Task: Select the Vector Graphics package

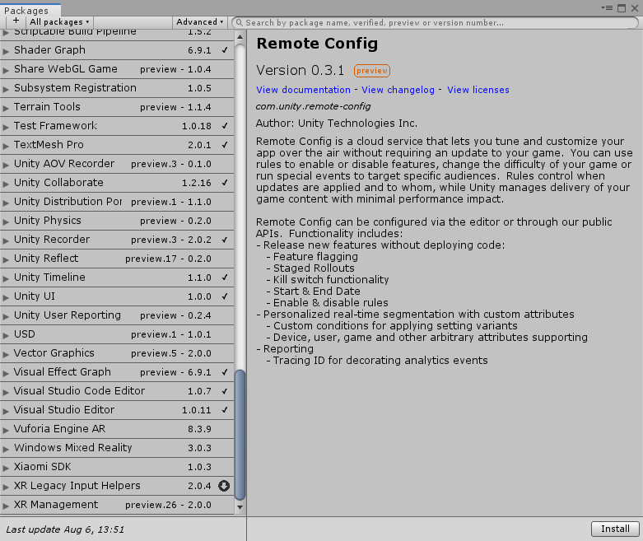Action: coord(117,352)
